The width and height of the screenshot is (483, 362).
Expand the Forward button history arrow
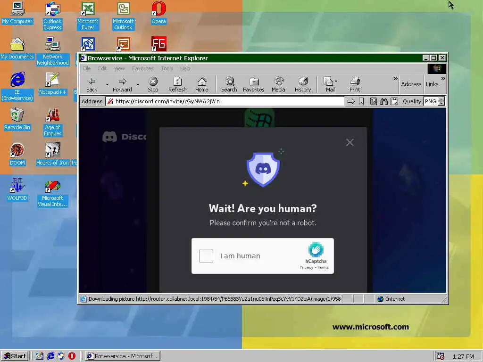pos(138,84)
